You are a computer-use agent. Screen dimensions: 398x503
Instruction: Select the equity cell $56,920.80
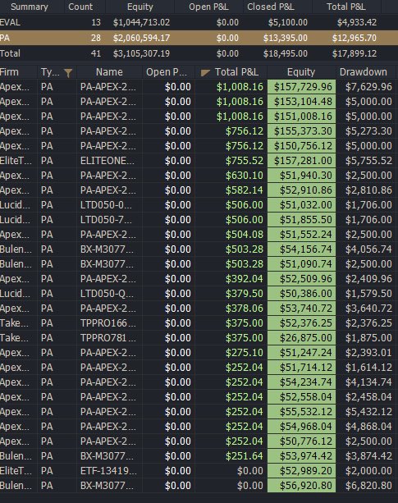(301, 485)
